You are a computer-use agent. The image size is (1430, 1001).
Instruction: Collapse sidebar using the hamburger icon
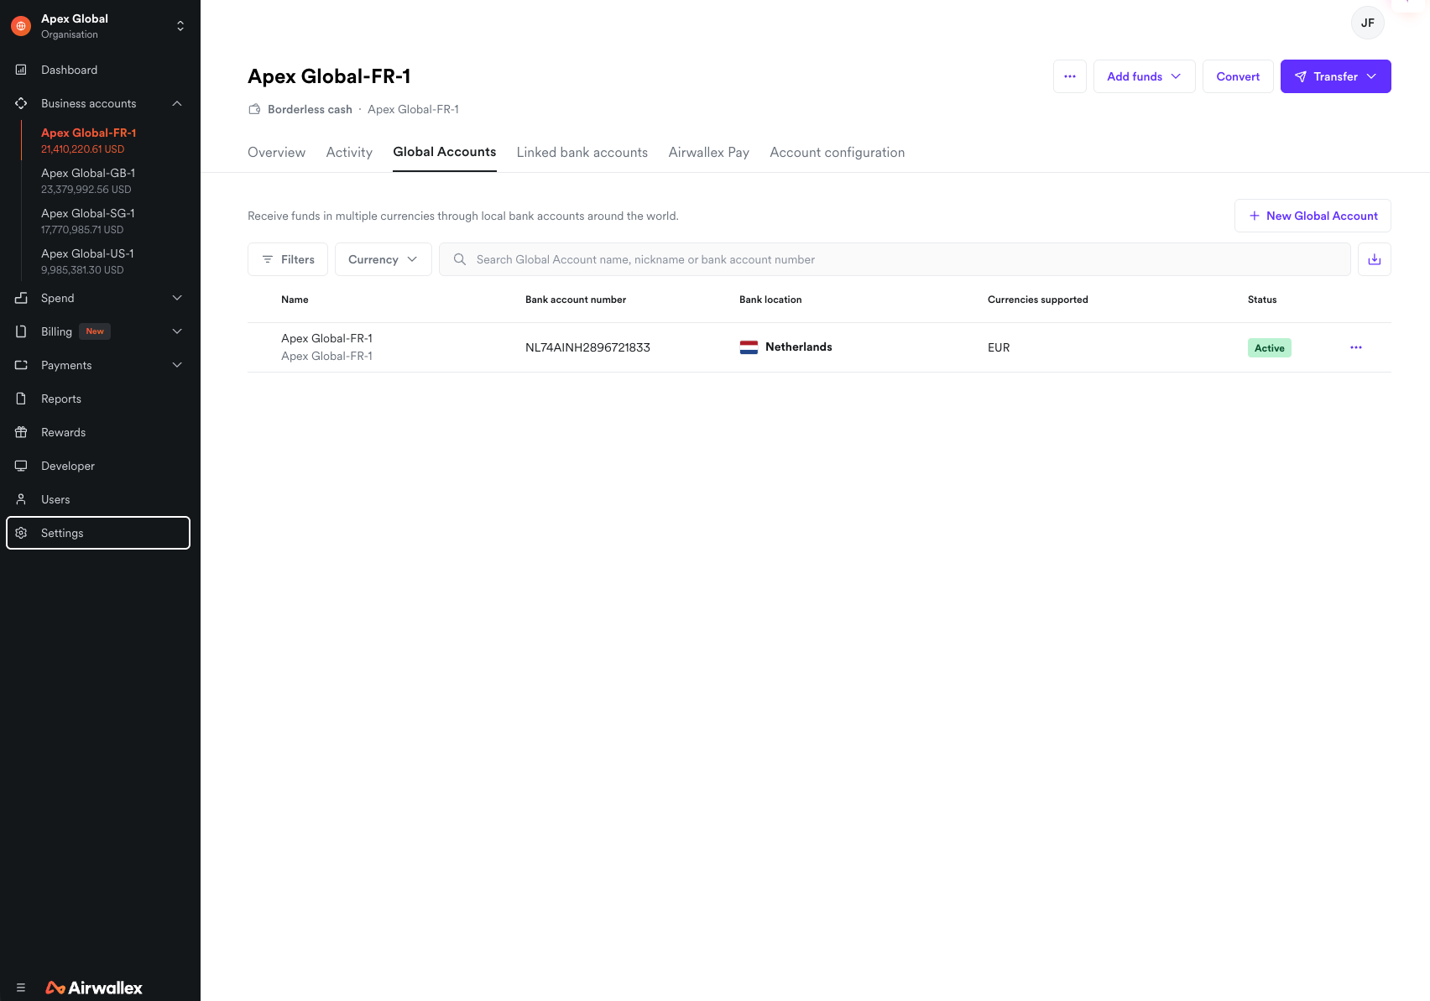(x=21, y=988)
